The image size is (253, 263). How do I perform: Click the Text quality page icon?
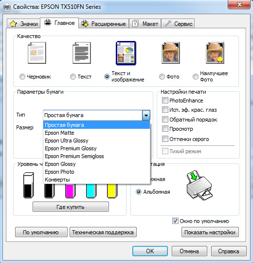pyautogui.click(x=82, y=53)
